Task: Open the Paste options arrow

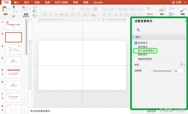Action: 9,9
